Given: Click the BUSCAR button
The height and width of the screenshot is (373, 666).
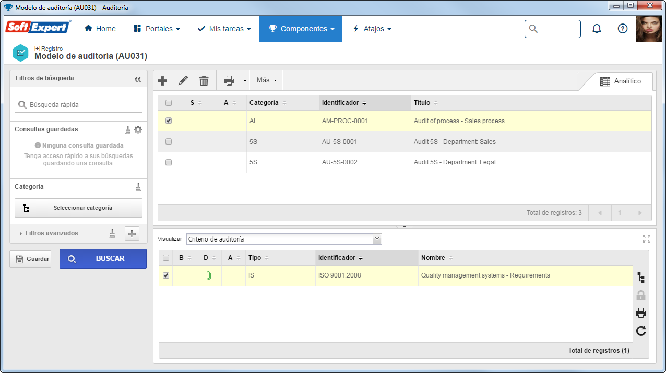Looking at the screenshot, I should pyautogui.click(x=103, y=259).
